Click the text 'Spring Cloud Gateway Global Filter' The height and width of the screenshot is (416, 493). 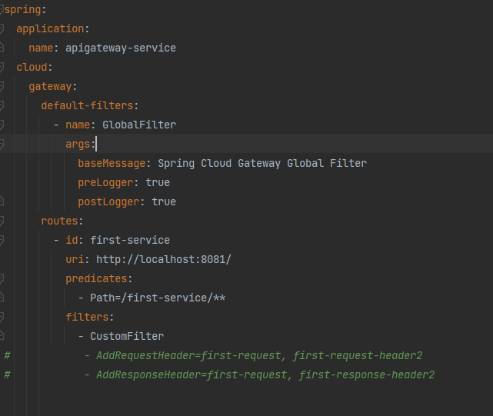click(262, 164)
